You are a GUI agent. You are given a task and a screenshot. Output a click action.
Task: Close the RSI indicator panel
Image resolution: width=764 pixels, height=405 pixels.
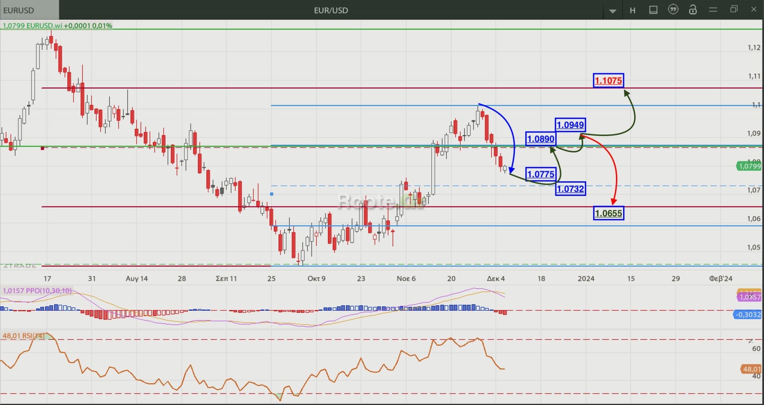coord(750,341)
